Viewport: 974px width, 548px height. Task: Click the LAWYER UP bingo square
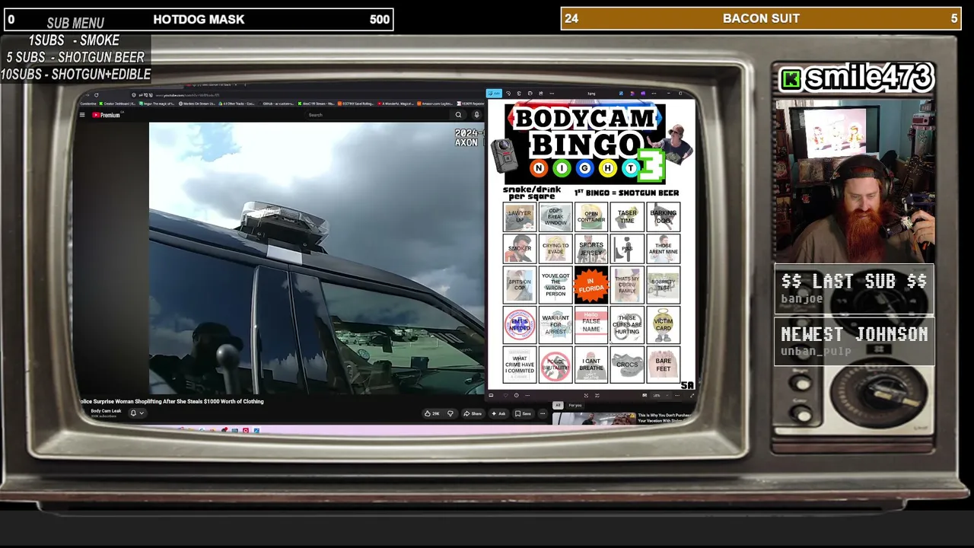click(x=520, y=217)
